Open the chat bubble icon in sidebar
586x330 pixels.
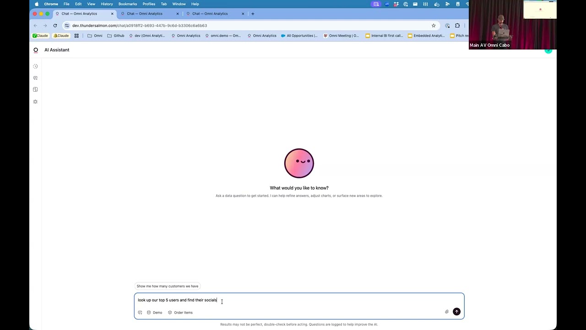point(35,78)
